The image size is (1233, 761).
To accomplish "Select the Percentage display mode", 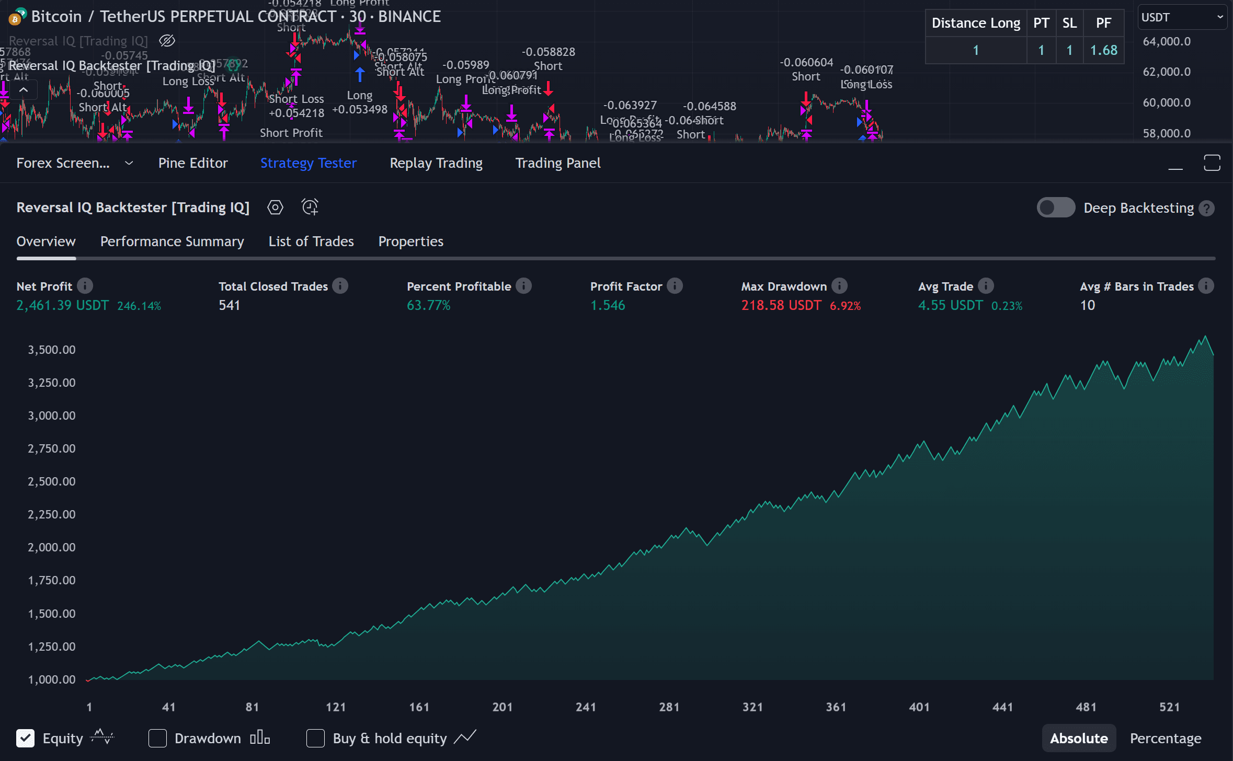I will 1166,738.
